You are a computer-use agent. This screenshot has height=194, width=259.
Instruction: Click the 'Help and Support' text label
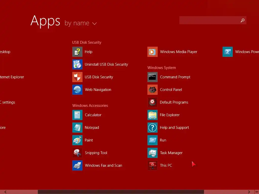(x=174, y=128)
